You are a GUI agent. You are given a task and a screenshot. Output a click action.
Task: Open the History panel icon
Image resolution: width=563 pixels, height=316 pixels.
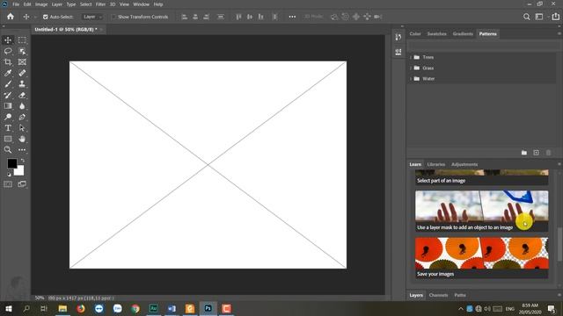[398, 37]
